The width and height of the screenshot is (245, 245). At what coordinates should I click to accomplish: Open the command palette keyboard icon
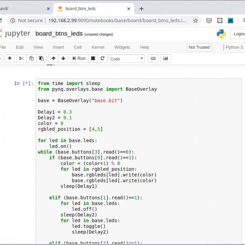coord(153,59)
